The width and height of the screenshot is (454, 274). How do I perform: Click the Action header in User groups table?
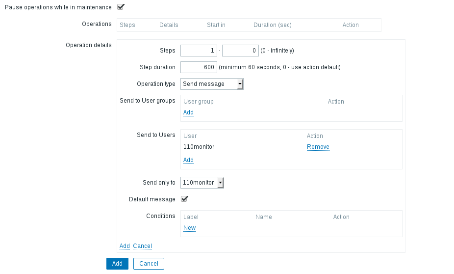coord(336,102)
